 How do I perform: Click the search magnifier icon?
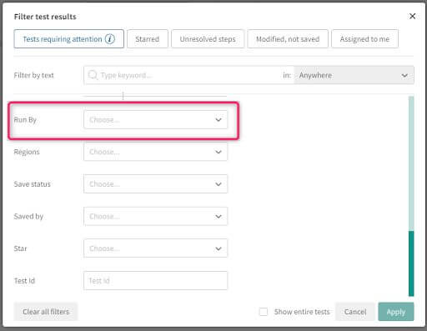pyautogui.click(x=93, y=75)
